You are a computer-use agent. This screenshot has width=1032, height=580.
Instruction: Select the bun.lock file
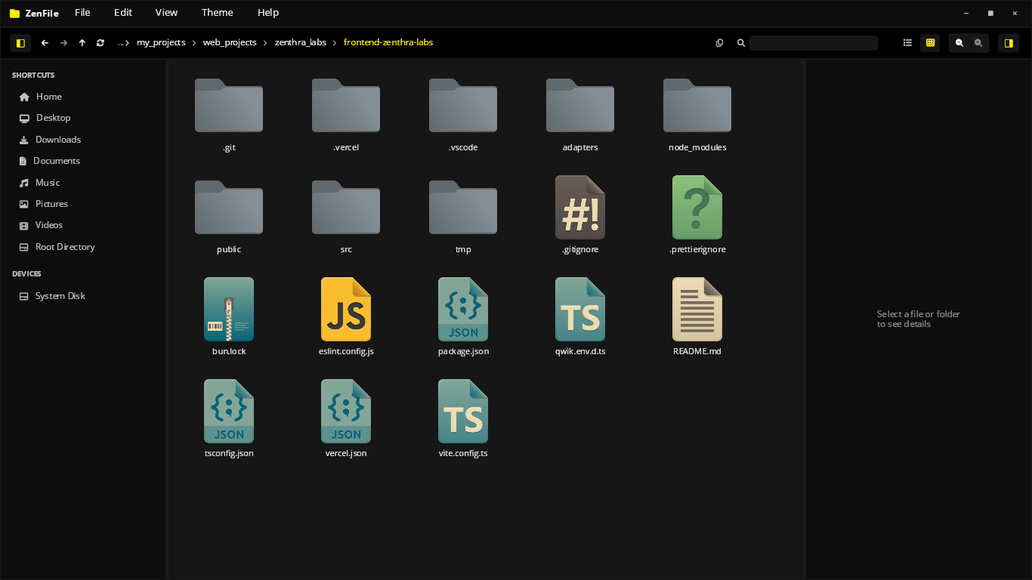(229, 318)
